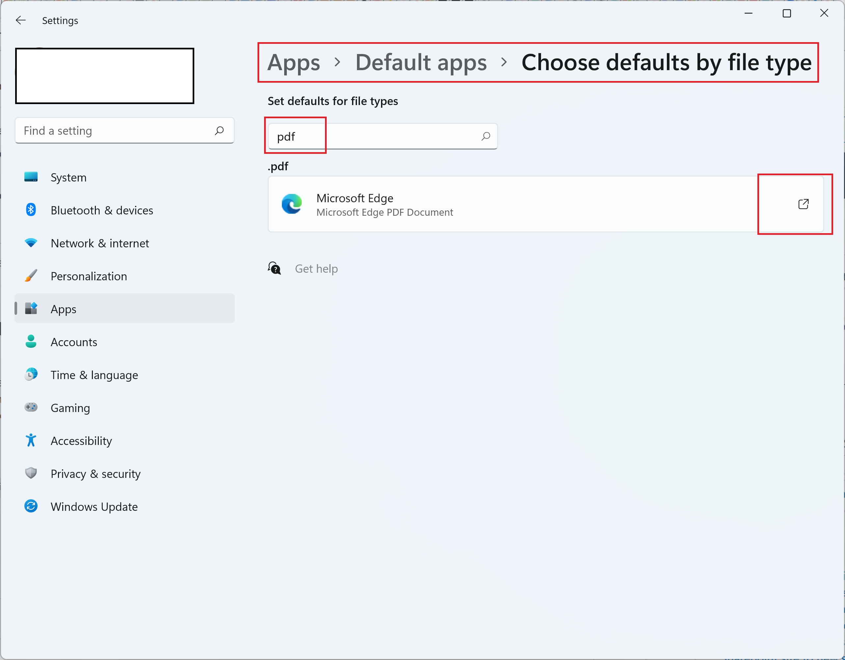Click the Microsoft Edge app icon
Viewport: 845px width, 660px height.
(291, 204)
